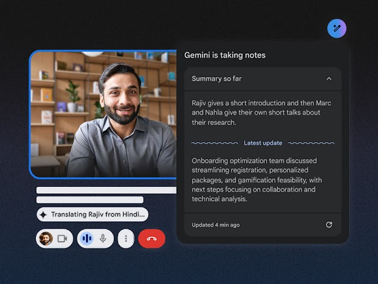The image size is (378, 284).
Task: Click the sparkle icon in translation chip
Action: coord(44,215)
